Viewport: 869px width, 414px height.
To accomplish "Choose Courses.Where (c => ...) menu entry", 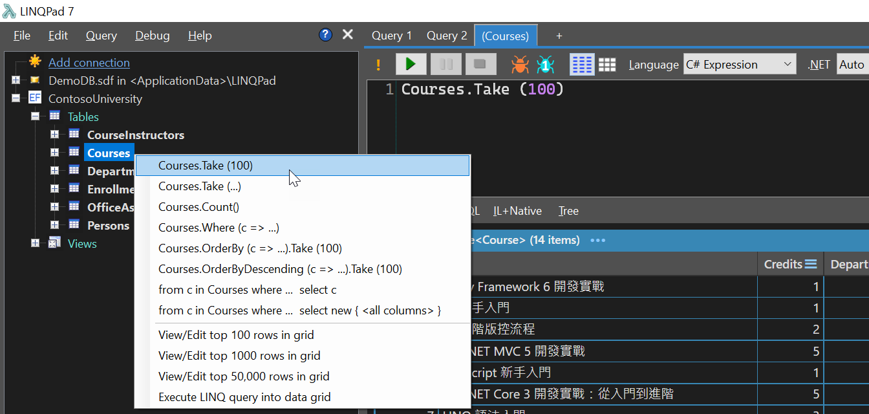I will pos(303,228).
